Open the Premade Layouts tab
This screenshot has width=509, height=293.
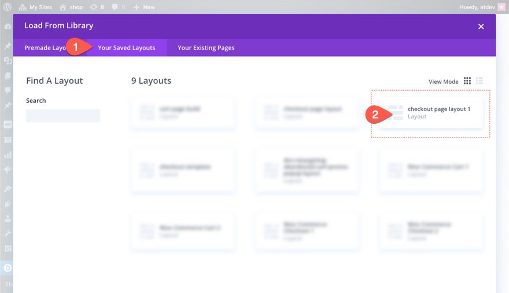tap(46, 48)
